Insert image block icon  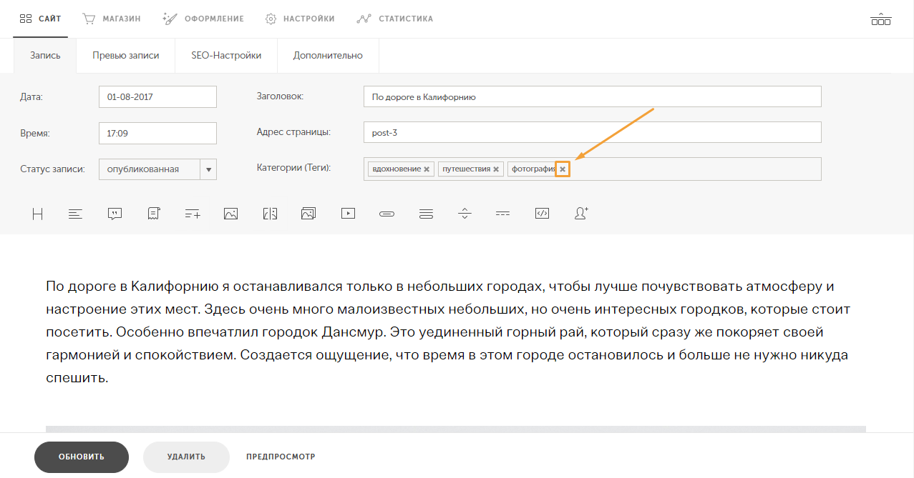point(230,213)
